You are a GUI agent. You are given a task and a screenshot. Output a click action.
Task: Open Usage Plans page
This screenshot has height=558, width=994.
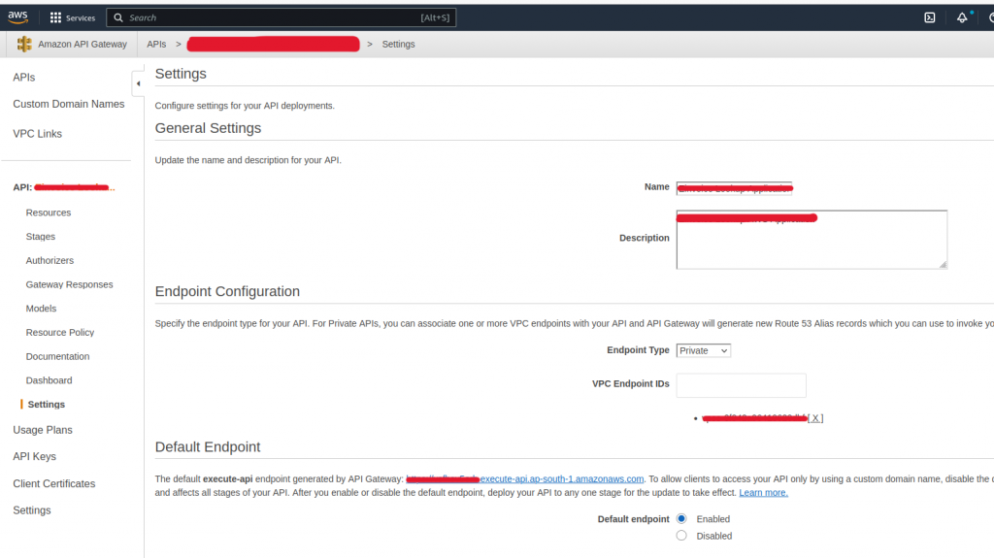point(43,430)
